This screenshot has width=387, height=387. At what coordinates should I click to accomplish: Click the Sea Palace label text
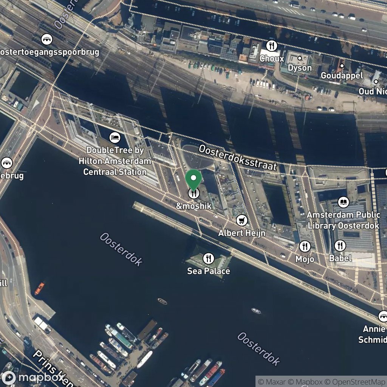(x=209, y=271)
